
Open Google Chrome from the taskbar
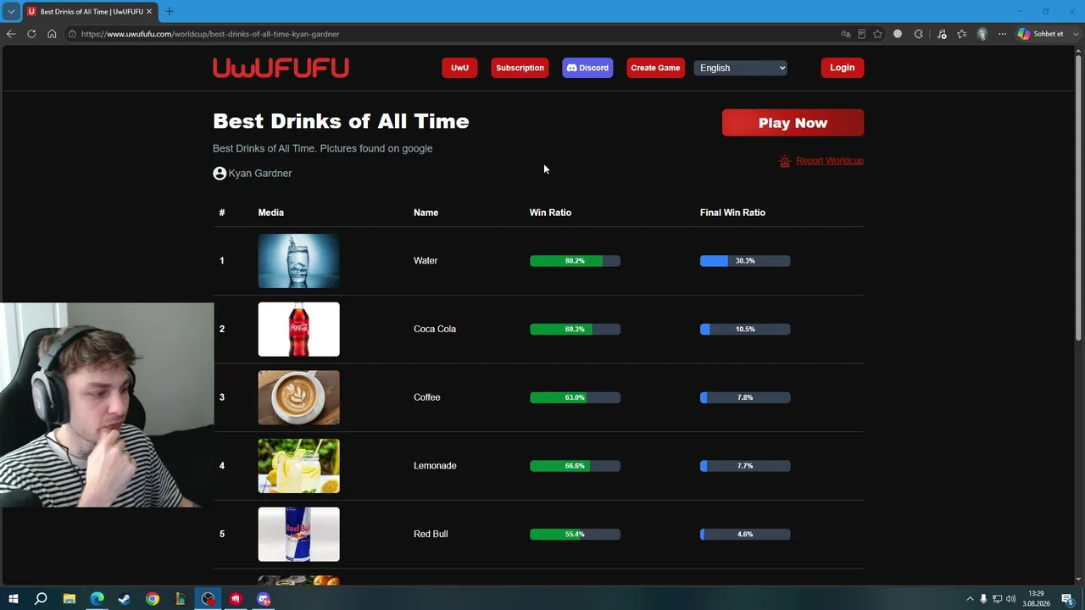(153, 599)
